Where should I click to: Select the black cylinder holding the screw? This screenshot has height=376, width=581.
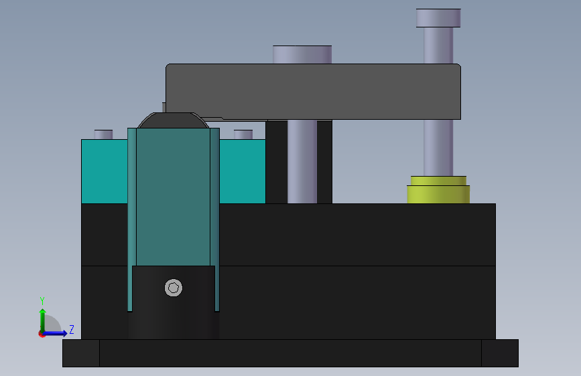174,314
